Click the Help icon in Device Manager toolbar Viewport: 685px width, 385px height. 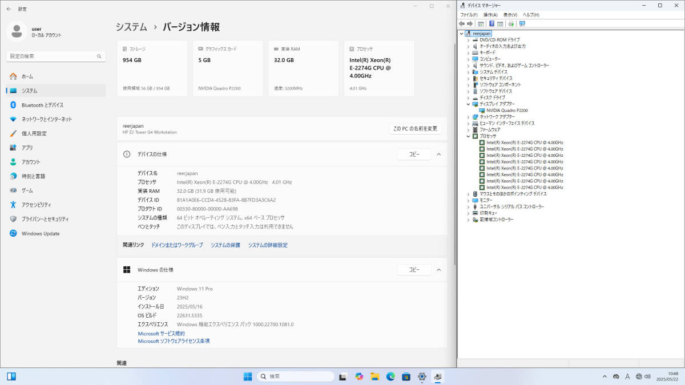[x=491, y=23]
